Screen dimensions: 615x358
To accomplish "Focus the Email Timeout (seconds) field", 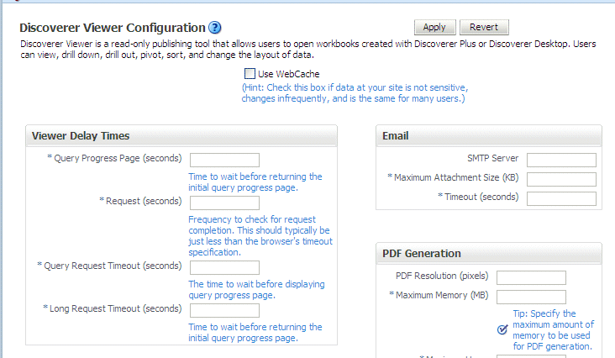I will click(x=561, y=198).
